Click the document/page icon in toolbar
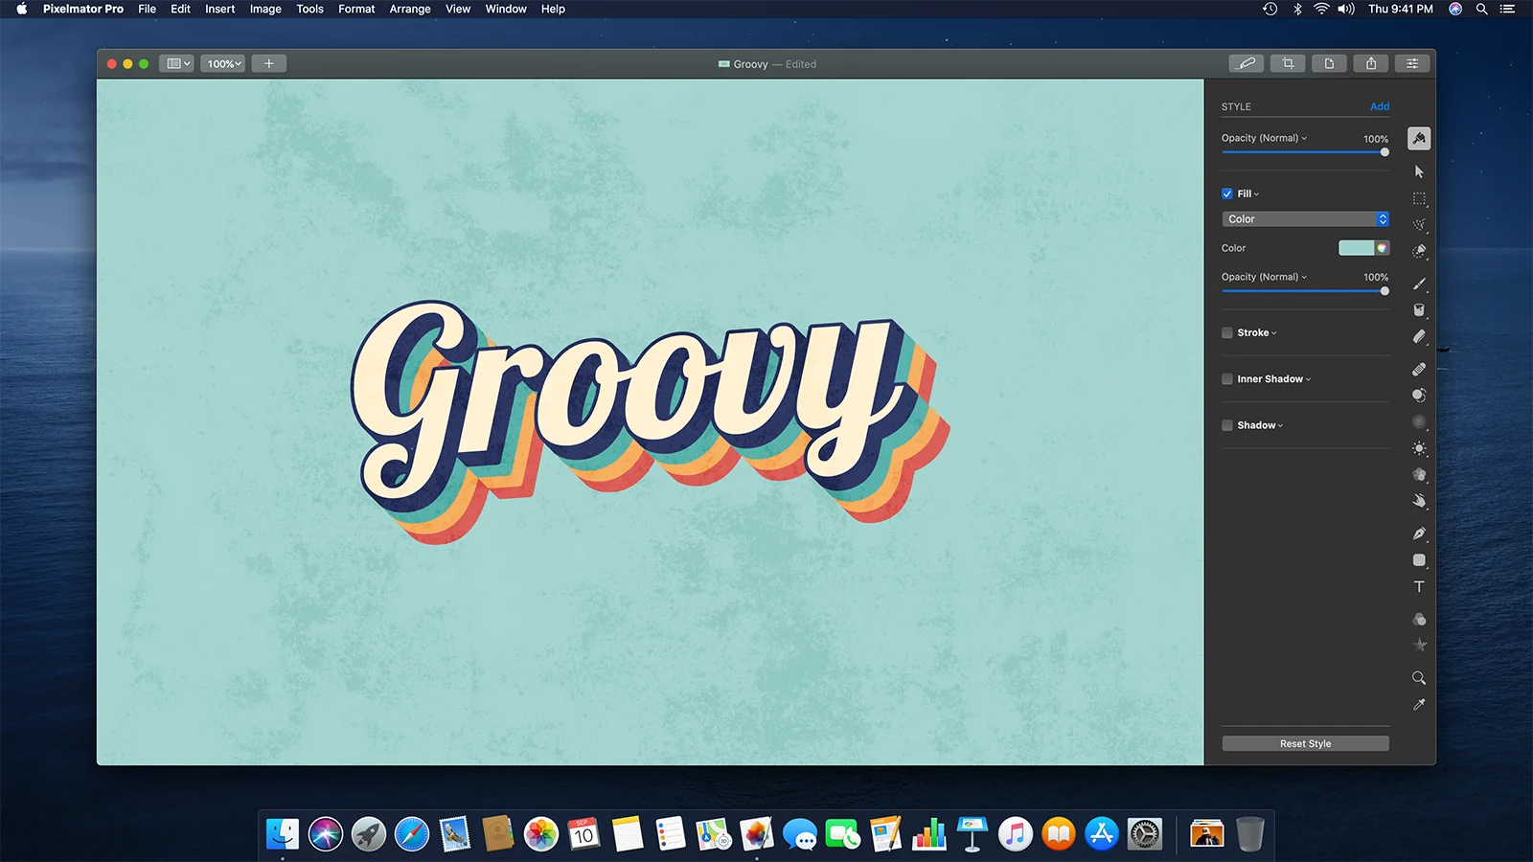This screenshot has width=1533, height=862. click(1329, 63)
